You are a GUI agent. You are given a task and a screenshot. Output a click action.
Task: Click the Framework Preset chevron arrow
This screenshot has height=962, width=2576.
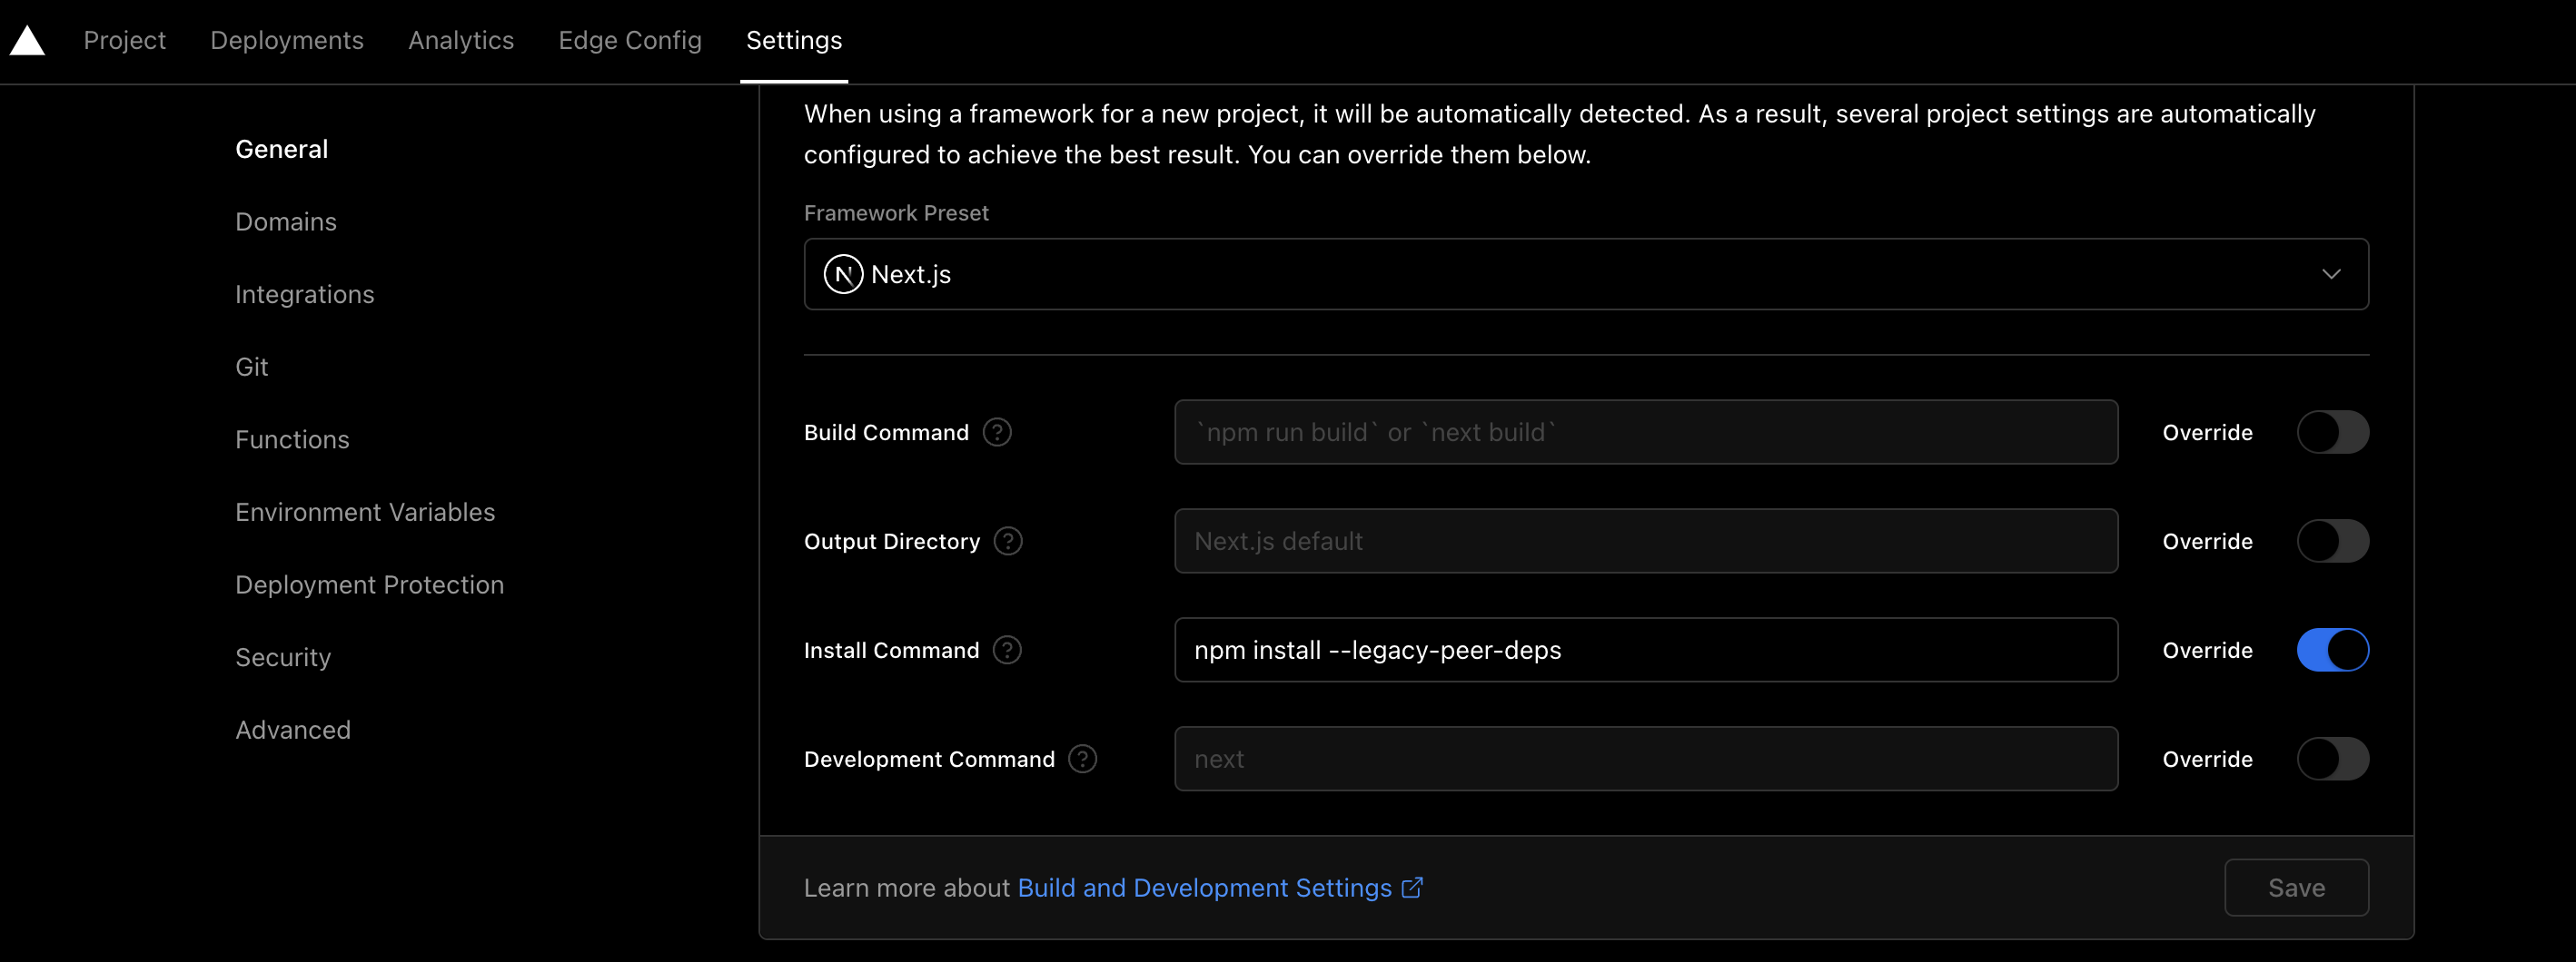pos(2331,274)
